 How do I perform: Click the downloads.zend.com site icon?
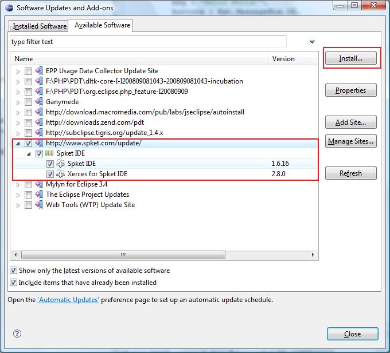click(x=39, y=122)
